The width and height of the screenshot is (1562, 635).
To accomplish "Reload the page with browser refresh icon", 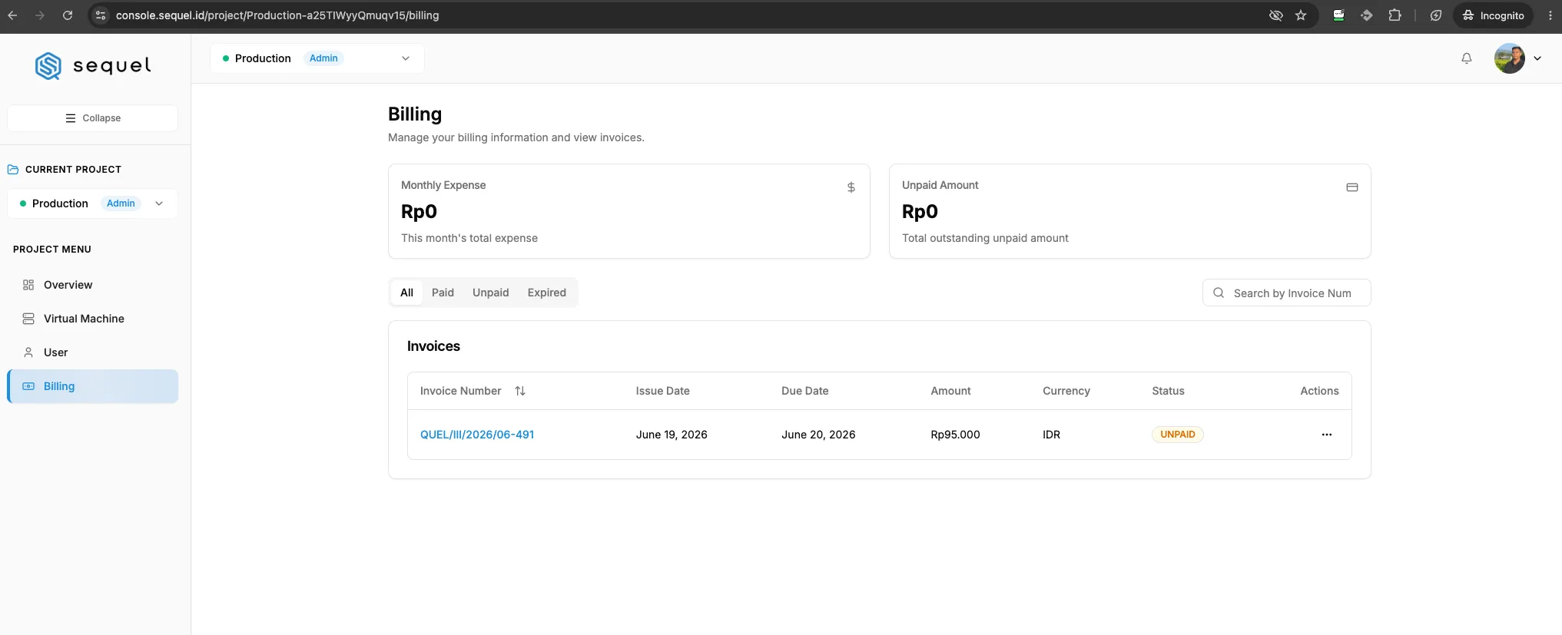I will coord(68,15).
